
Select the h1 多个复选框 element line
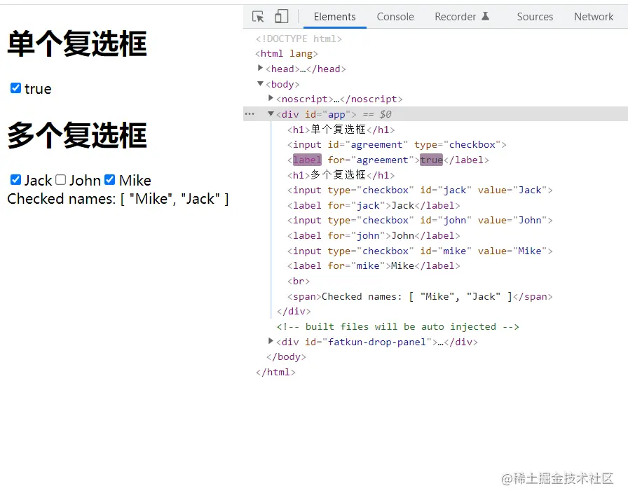click(x=341, y=175)
